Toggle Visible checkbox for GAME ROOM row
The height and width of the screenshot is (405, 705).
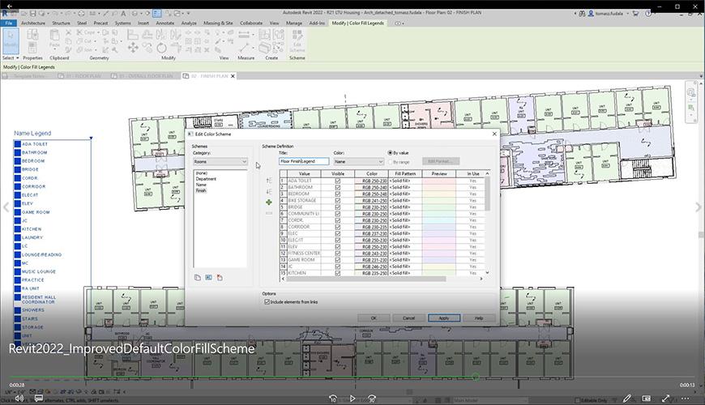point(338,260)
